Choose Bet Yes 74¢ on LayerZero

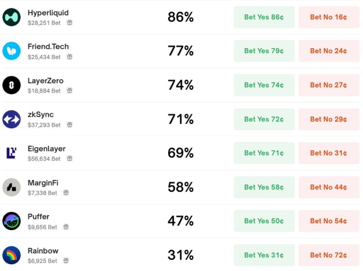pos(264,85)
